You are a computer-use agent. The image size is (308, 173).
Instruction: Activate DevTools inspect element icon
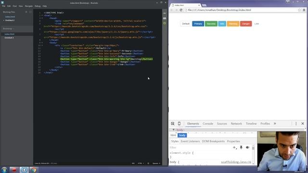point(173,124)
